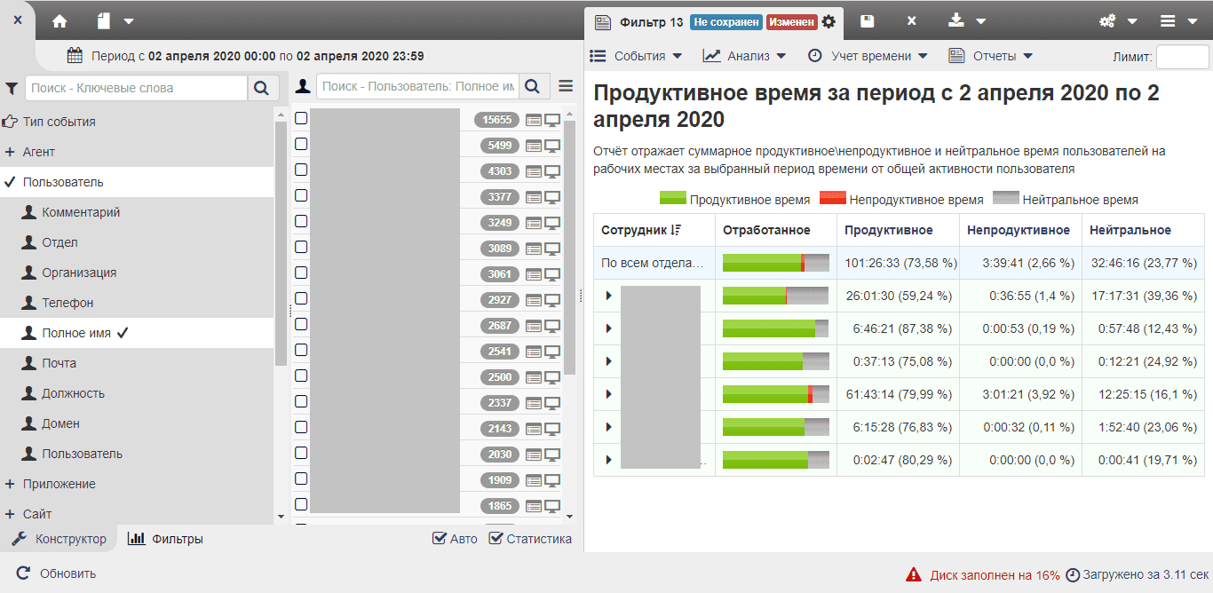This screenshot has width=1213, height=593.
Task: Open events list icon for 5499 row
Action: 534,146
